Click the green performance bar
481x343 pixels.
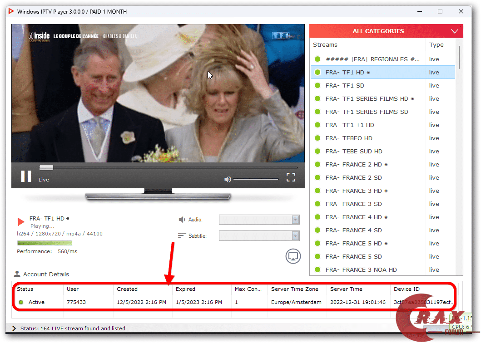45,243
